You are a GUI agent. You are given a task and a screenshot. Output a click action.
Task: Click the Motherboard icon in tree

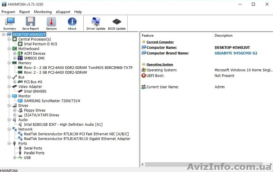(15, 49)
